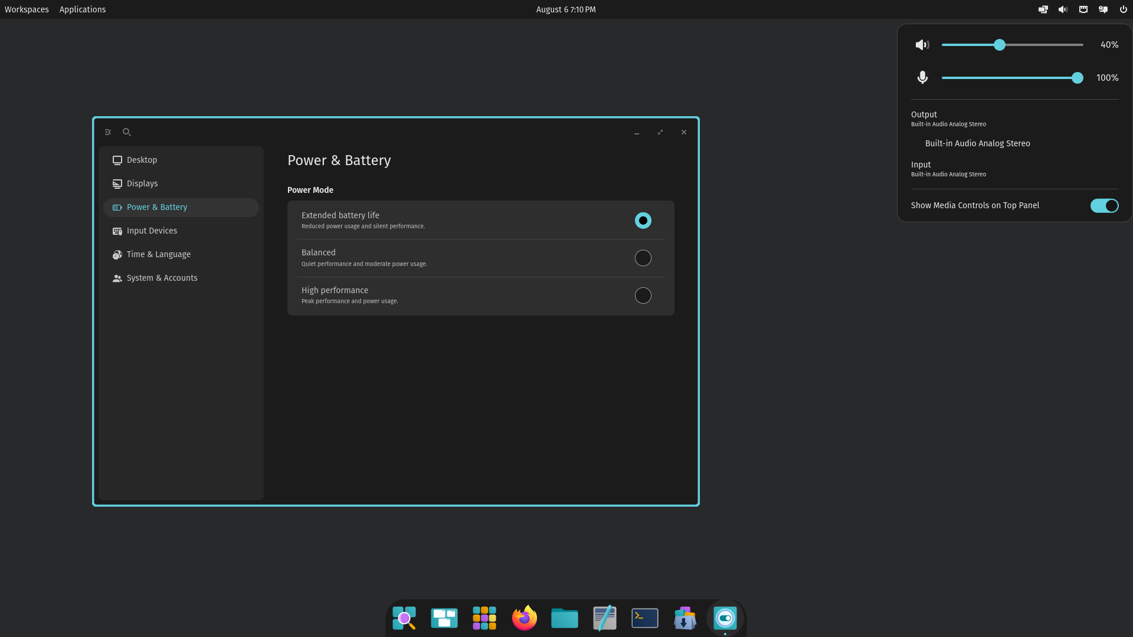Select Extended battery life power mode
This screenshot has width=1133, height=637.
(643, 219)
